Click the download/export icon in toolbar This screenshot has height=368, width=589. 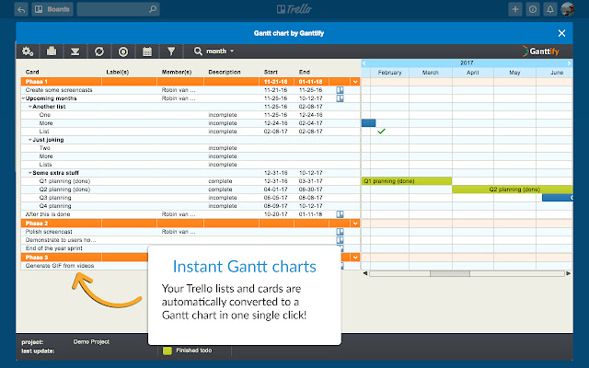(x=76, y=51)
